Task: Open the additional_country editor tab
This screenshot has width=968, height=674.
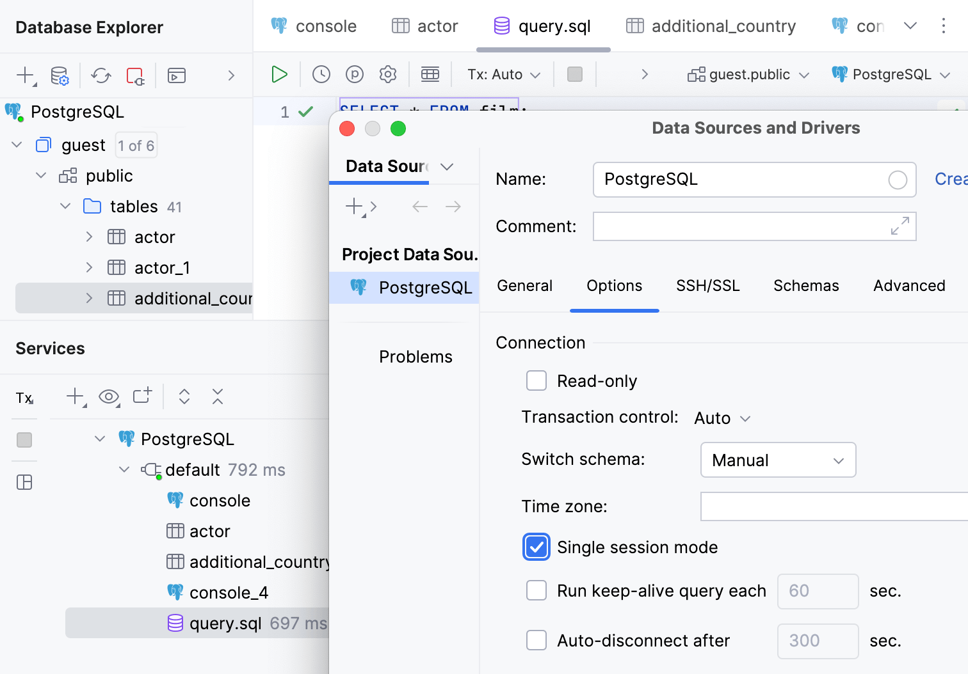Action: [711, 26]
